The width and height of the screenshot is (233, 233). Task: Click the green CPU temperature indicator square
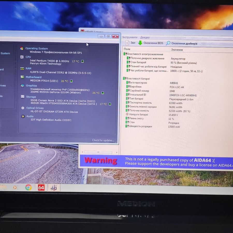click(x=83, y=61)
